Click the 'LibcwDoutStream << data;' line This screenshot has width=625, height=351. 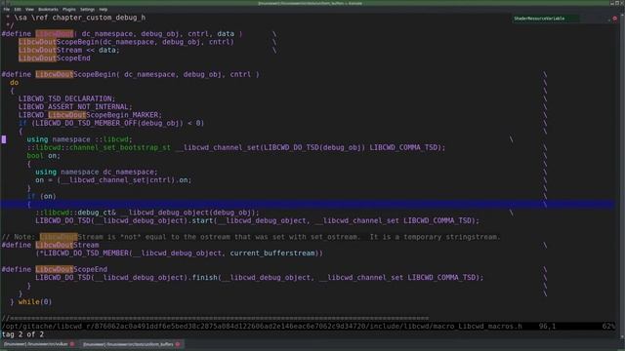69,50
